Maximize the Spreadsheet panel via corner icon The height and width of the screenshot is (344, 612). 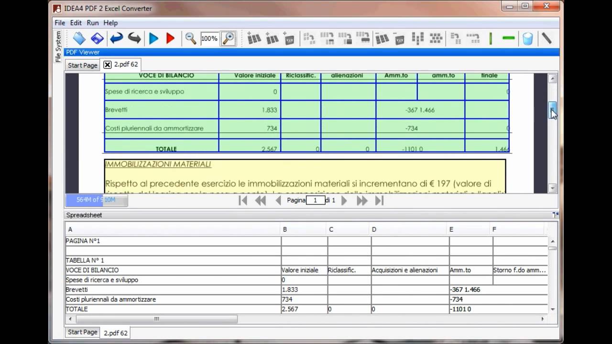(x=555, y=215)
